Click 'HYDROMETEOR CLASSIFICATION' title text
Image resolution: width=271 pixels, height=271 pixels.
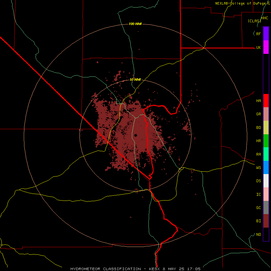click(106, 269)
